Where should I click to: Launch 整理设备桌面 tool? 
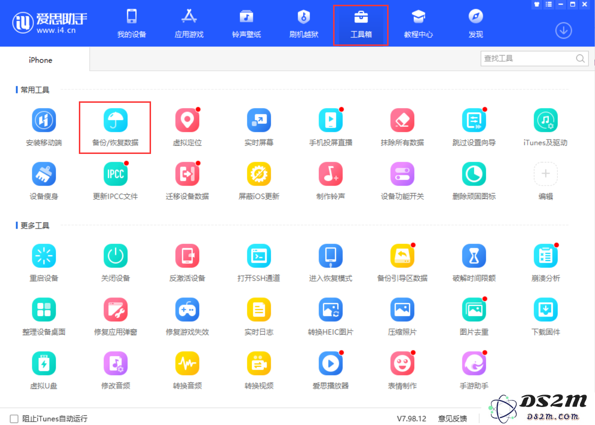(x=44, y=310)
